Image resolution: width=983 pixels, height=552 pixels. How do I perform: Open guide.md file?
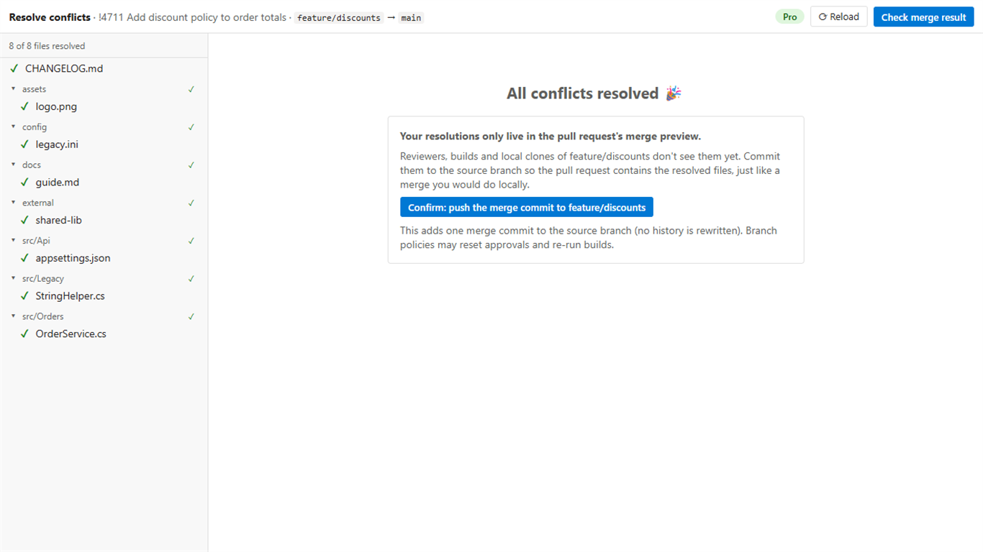[x=58, y=183]
